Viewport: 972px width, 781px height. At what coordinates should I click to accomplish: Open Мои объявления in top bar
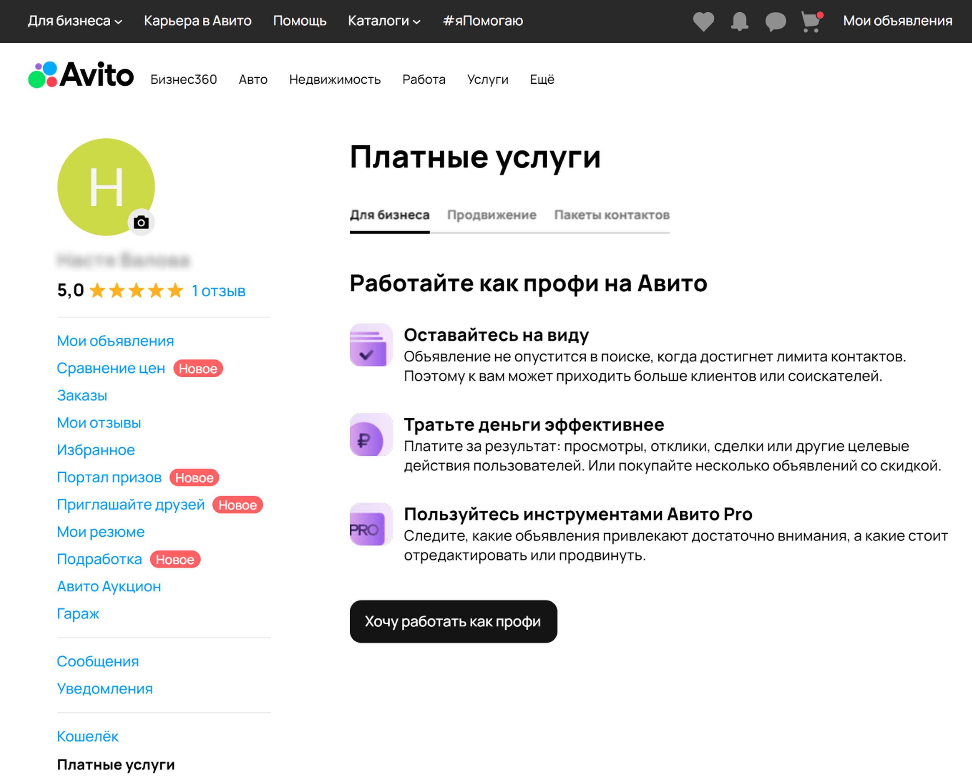(x=898, y=21)
